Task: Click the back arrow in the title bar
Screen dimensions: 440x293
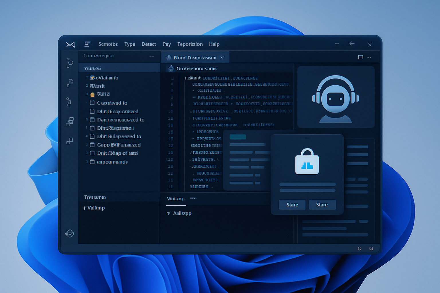Action: click(x=352, y=43)
